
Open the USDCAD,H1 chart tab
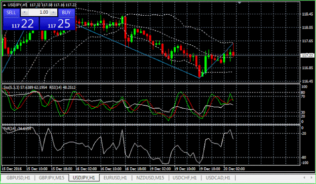point(218,178)
